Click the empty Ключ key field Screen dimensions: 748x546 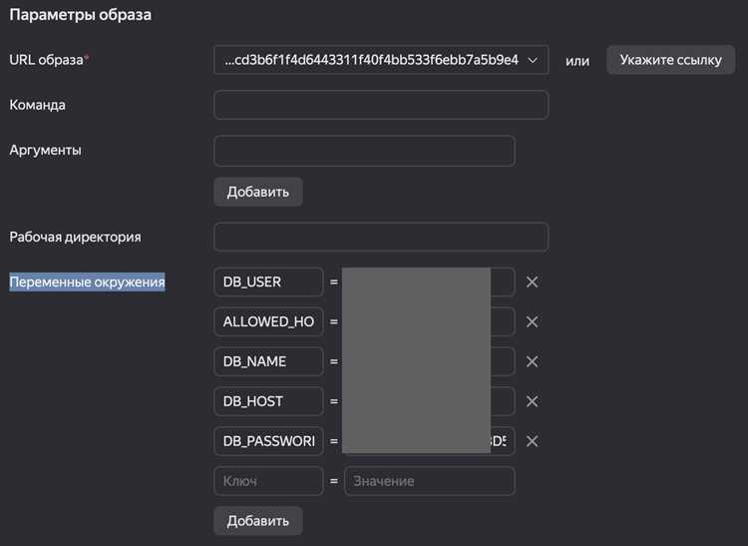point(268,481)
